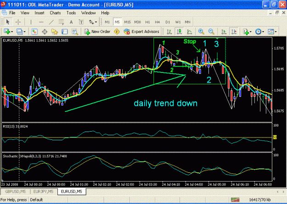Switch to MN monthly timeframe
The height and width of the screenshot is (204, 287).
188,22
